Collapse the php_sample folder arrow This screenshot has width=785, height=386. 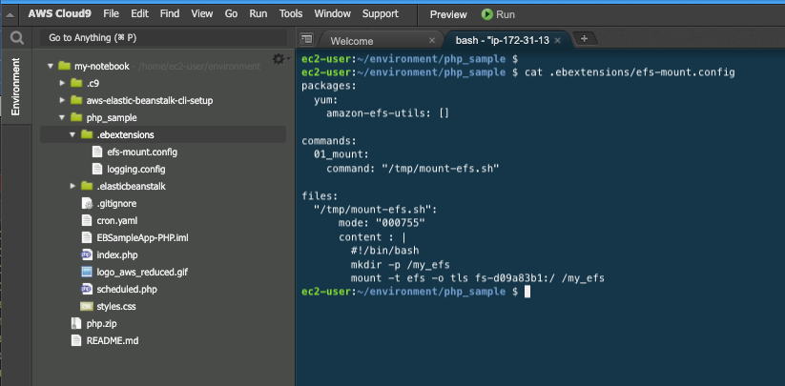pos(62,117)
